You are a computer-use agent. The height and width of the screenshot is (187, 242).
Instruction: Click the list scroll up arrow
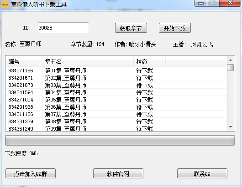(231, 60)
